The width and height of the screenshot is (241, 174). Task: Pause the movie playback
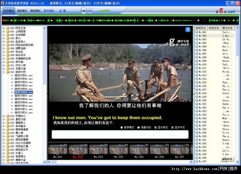83,11
